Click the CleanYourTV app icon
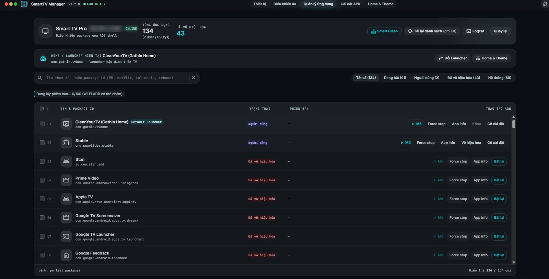This screenshot has width=549, height=279. pos(66,124)
